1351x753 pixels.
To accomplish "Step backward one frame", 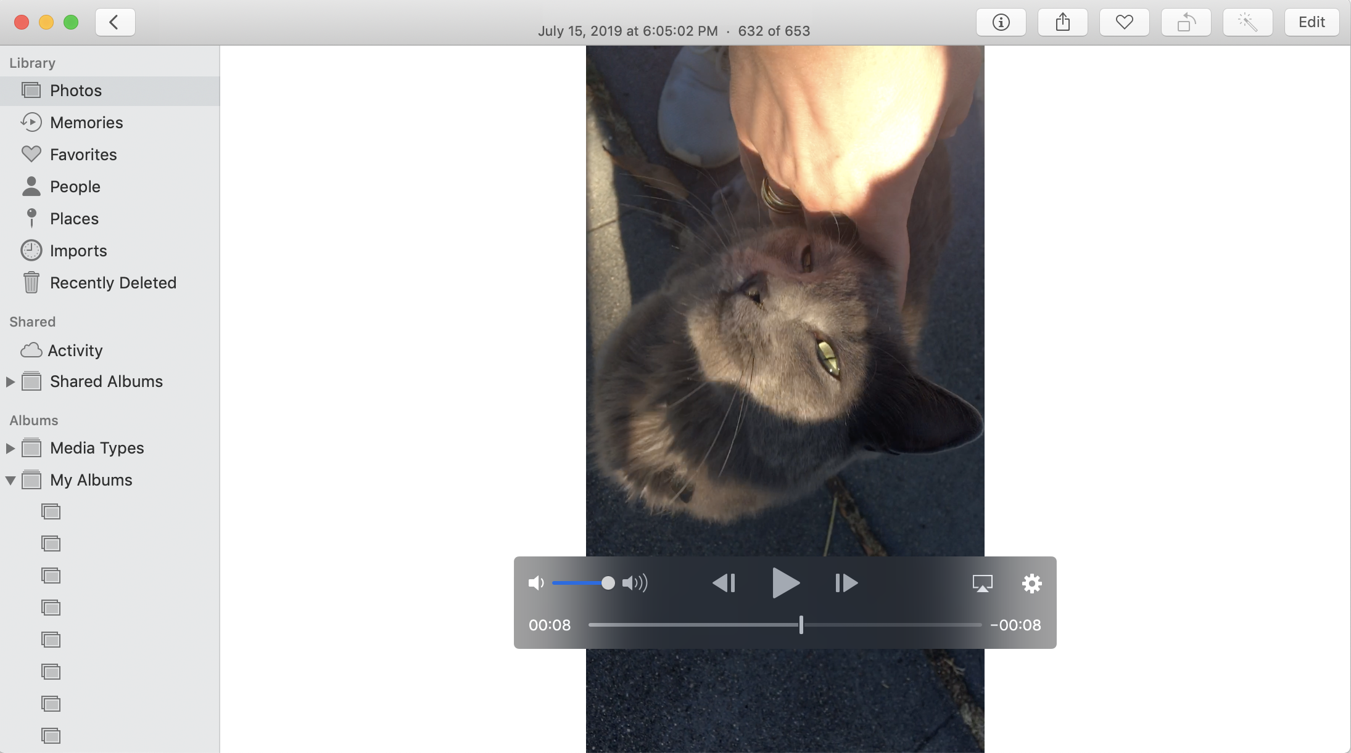I will [x=724, y=583].
